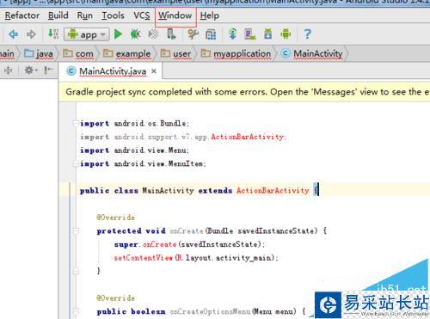Click onCreate closing brace fold marker
This screenshot has height=319, width=430.
coord(76,271)
